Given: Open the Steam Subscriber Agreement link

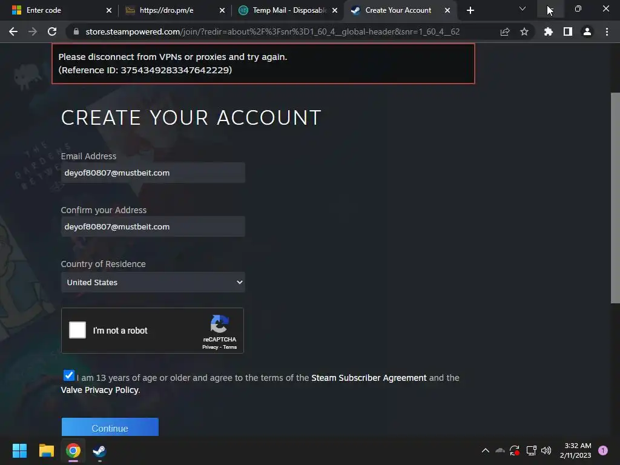Looking at the screenshot, I should (369, 378).
